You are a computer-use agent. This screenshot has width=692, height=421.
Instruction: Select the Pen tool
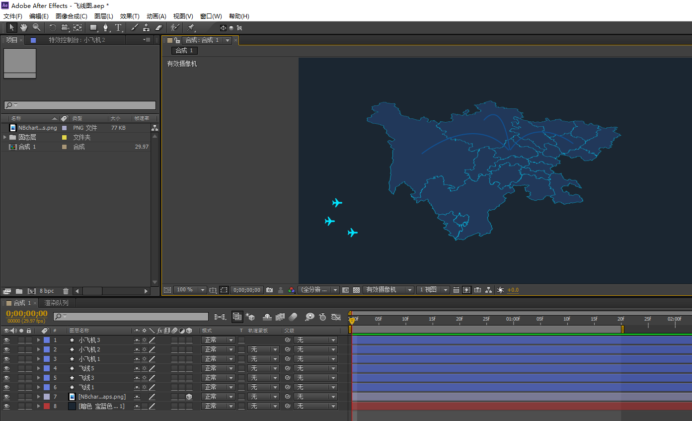point(106,28)
